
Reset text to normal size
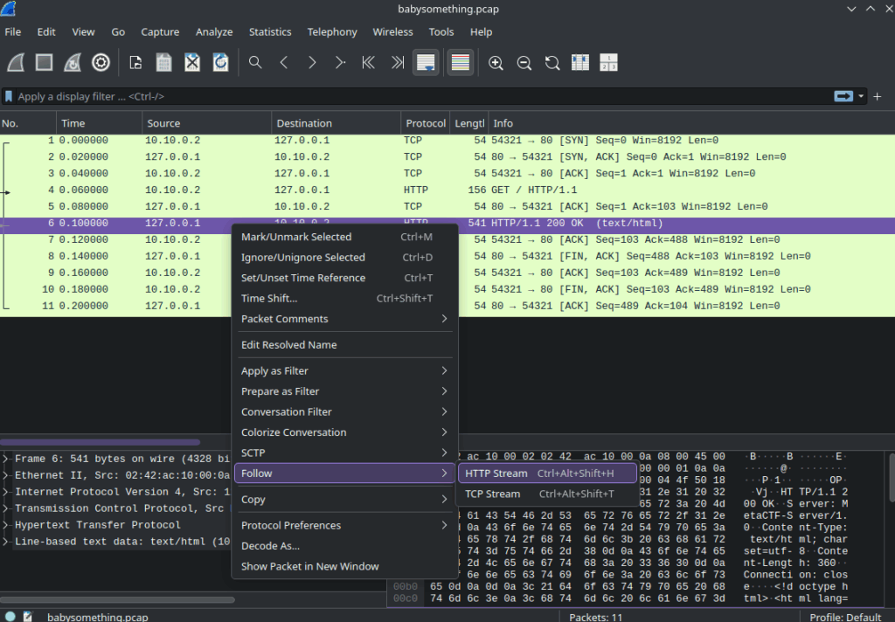(x=552, y=62)
